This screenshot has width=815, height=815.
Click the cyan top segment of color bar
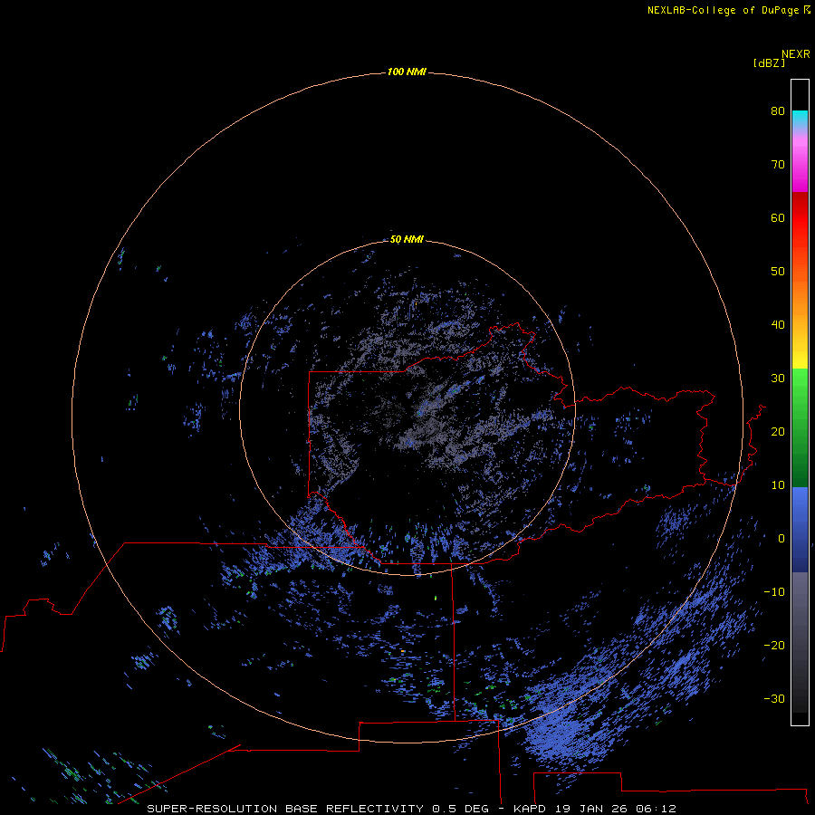(800, 120)
